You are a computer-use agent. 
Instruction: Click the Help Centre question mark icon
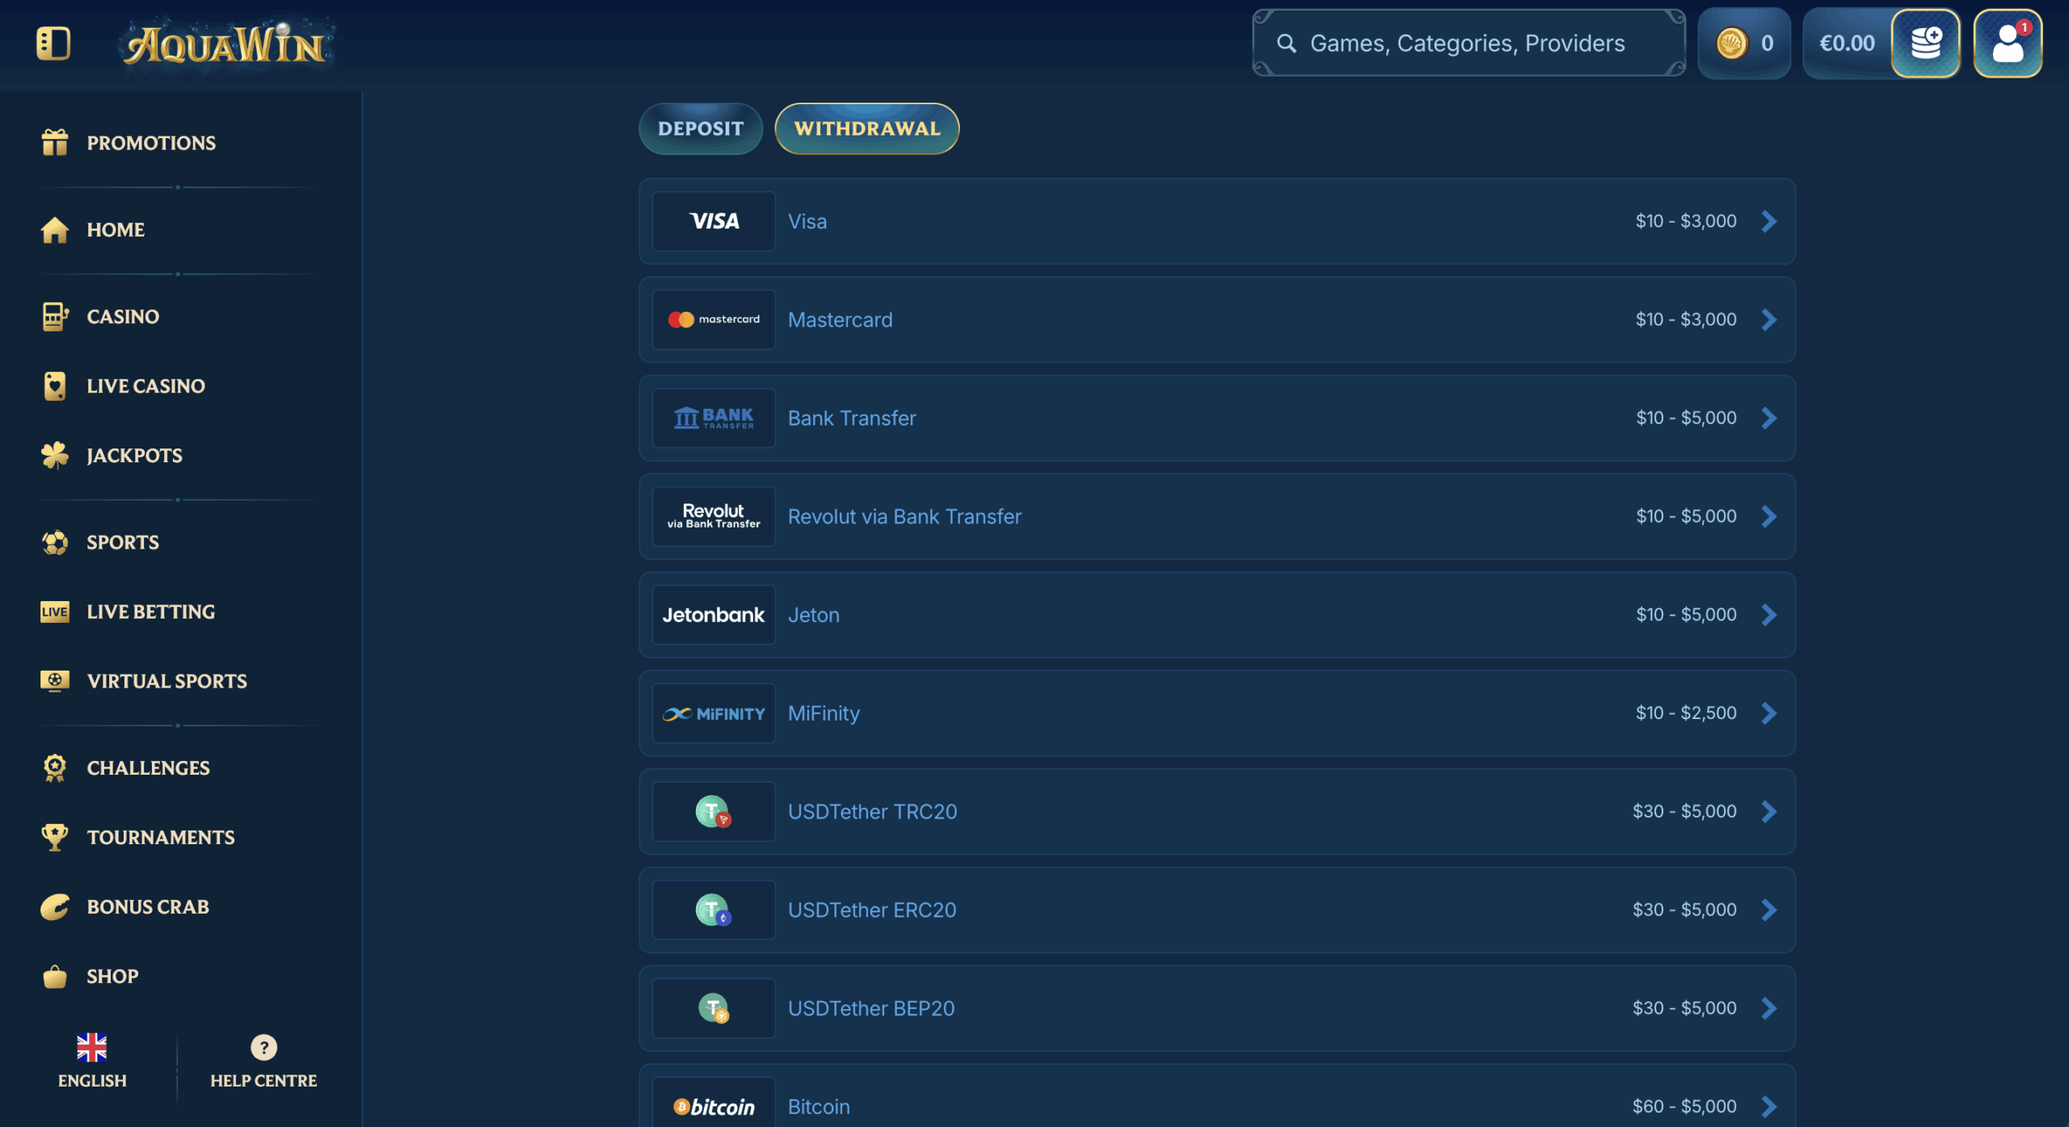tap(263, 1047)
